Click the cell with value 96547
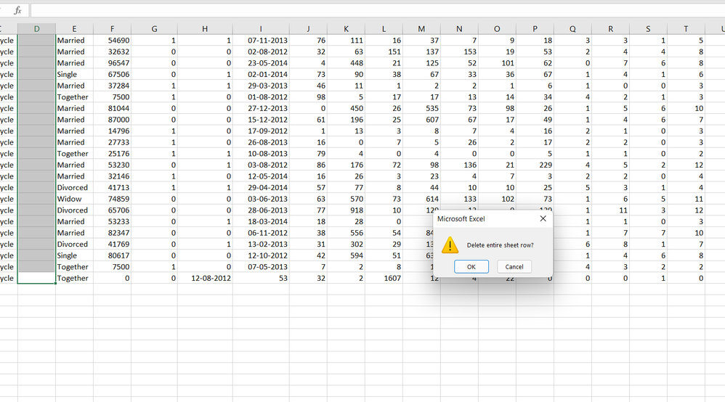 coord(112,63)
